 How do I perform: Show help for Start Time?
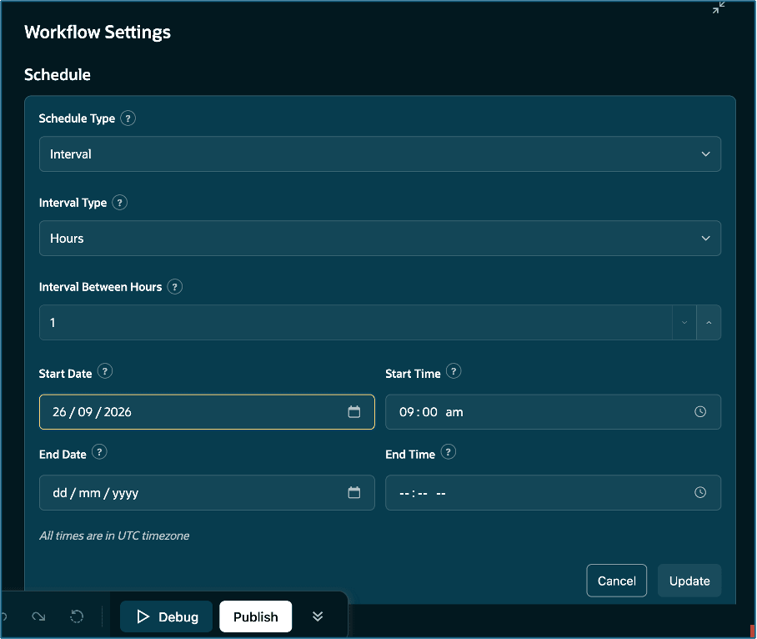pyautogui.click(x=454, y=371)
